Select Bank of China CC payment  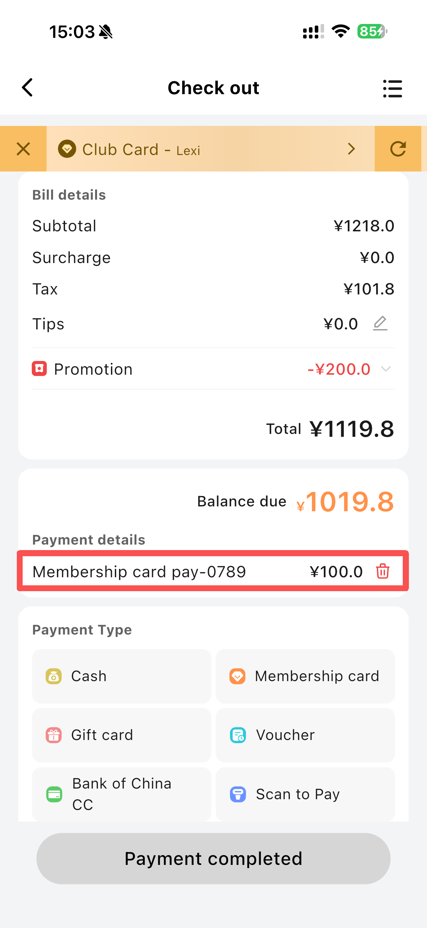(121, 794)
